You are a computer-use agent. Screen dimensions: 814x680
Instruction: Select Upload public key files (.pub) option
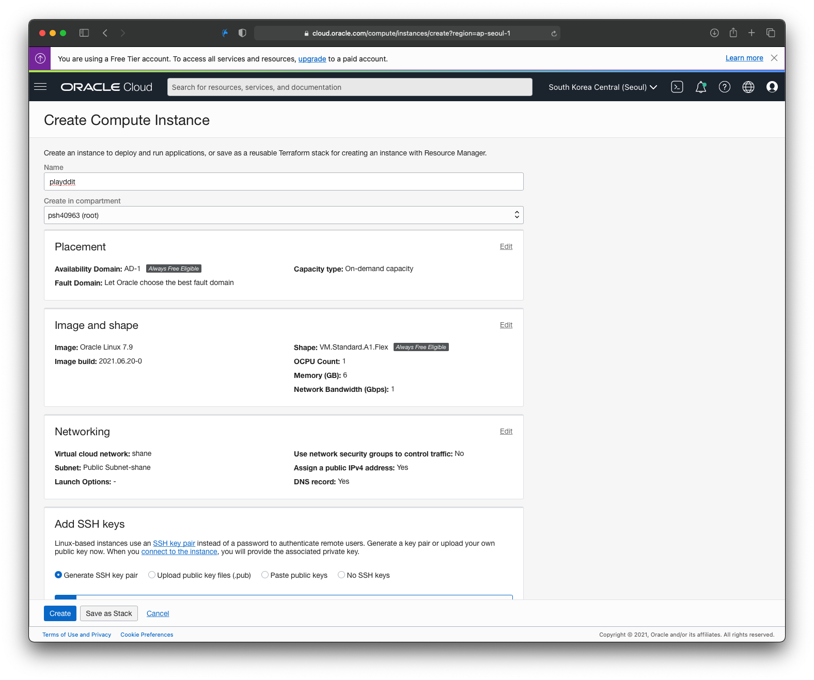(x=152, y=575)
